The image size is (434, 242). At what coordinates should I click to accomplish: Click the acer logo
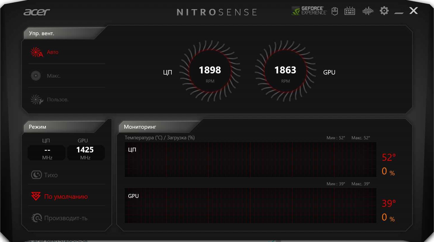pos(37,12)
